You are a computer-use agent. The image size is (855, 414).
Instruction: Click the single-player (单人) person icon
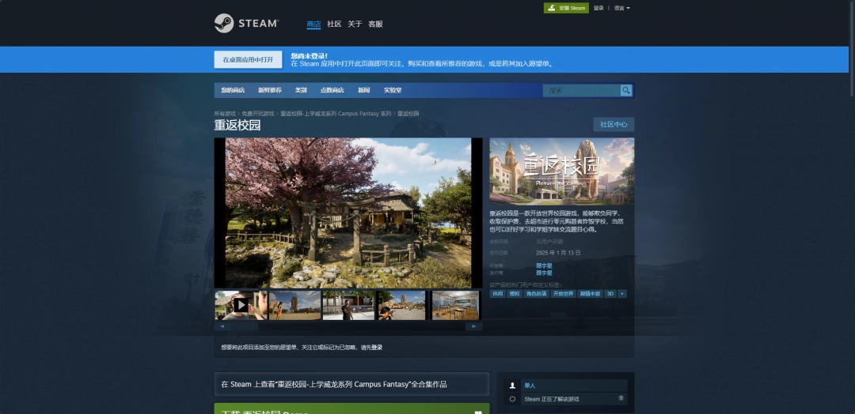513,386
